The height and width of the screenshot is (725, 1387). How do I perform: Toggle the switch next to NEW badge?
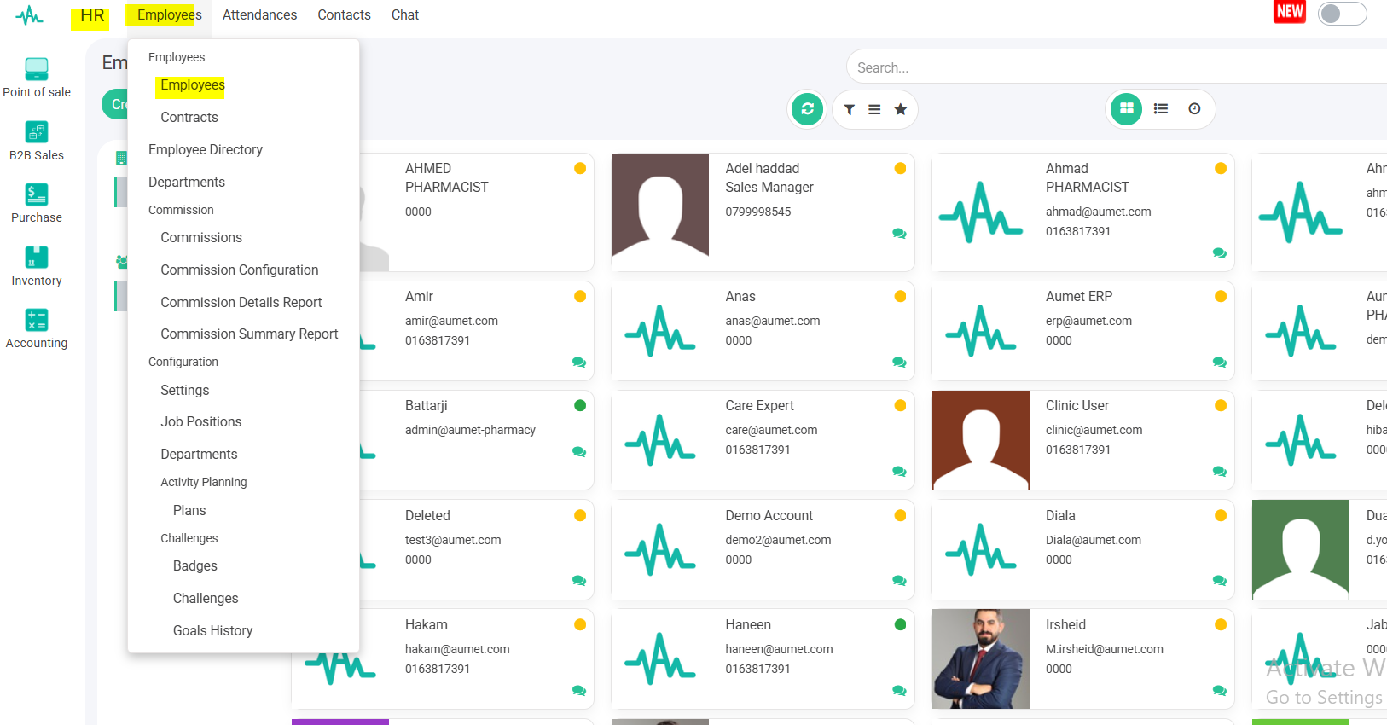point(1342,14)
